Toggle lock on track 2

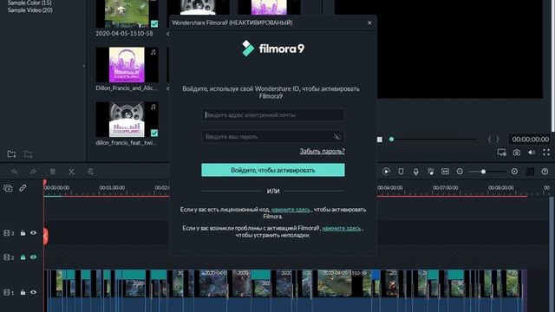(x=23, y=257)
